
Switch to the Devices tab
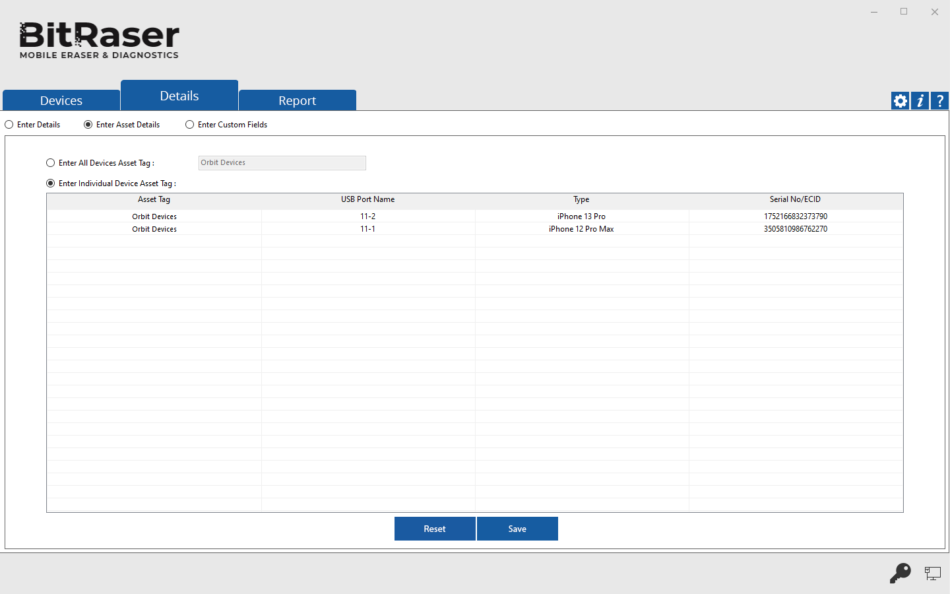tap(61, 100)
